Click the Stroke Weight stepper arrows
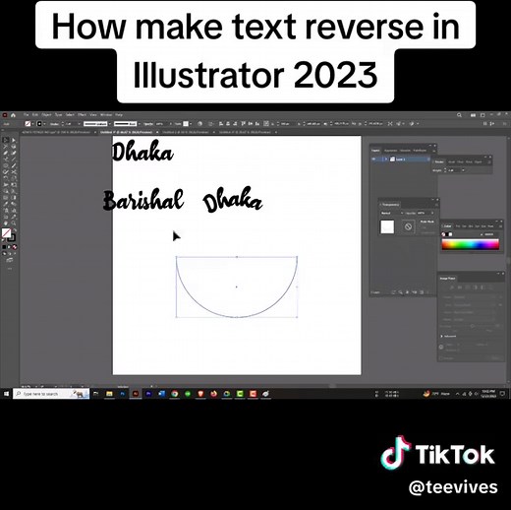The width and height of the screenshot is (511, 510). point(445,170)
